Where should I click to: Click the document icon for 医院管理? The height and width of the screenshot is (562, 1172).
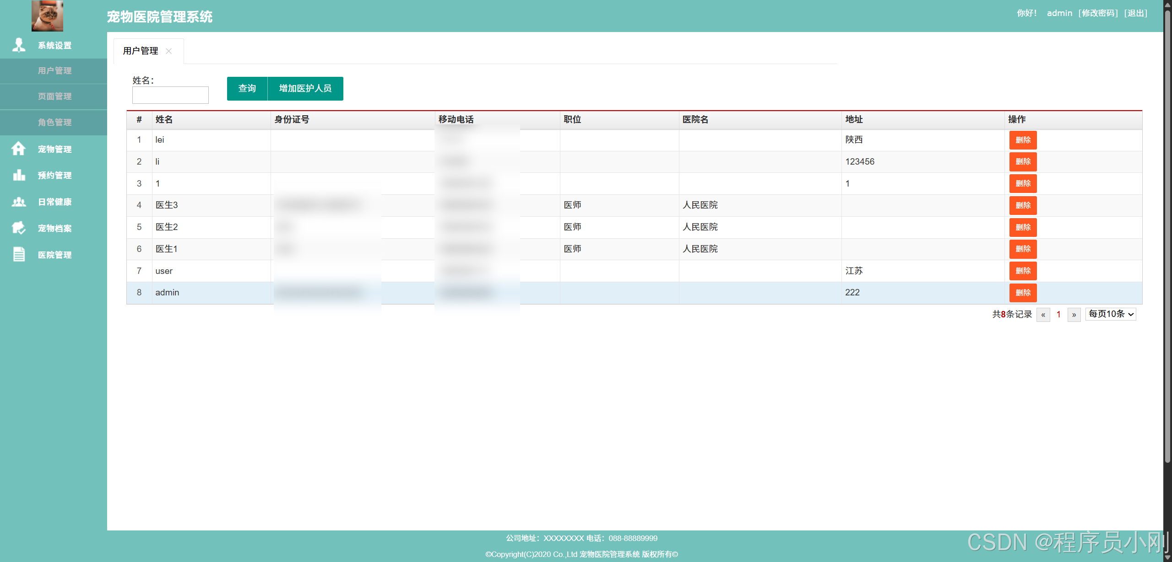(x=19, y=254)
